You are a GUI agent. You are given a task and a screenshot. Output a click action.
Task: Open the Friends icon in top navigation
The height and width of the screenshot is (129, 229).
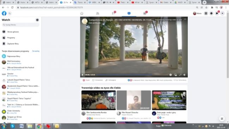(98, 13)
